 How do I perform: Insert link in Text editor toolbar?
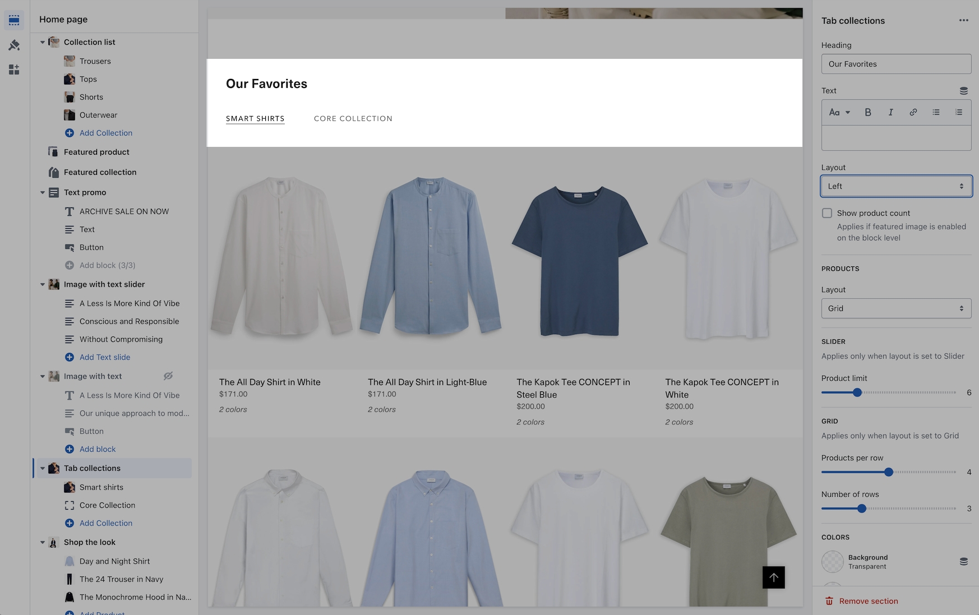913,112
